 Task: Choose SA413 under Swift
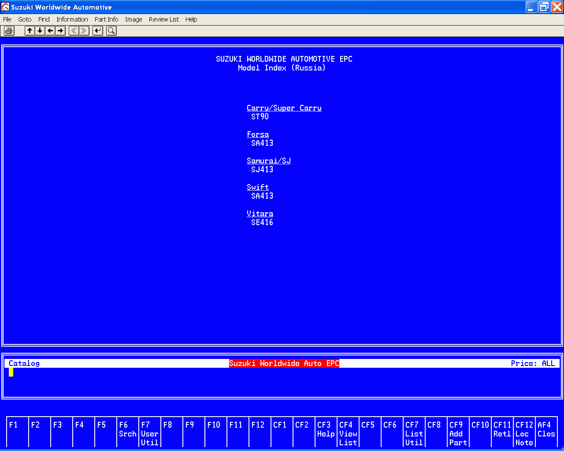(262, 196)
